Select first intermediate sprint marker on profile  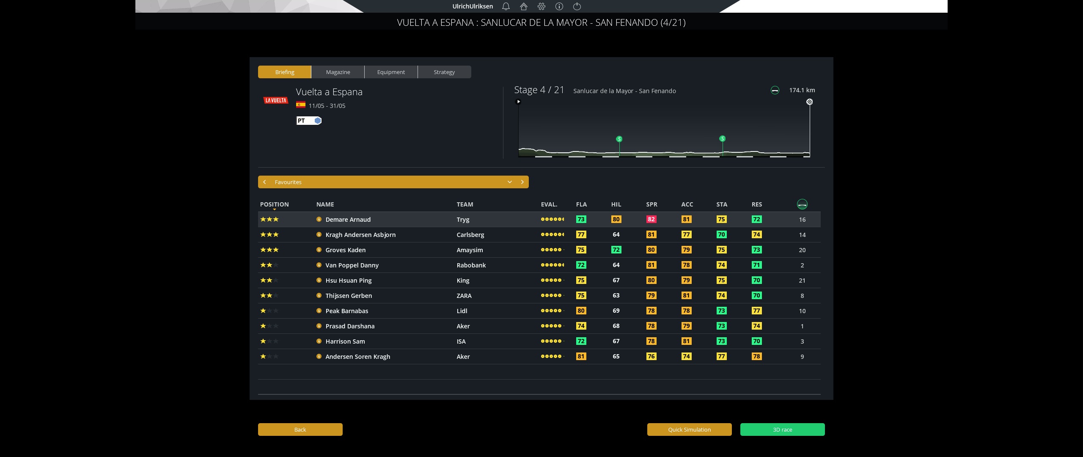[619, 139]
